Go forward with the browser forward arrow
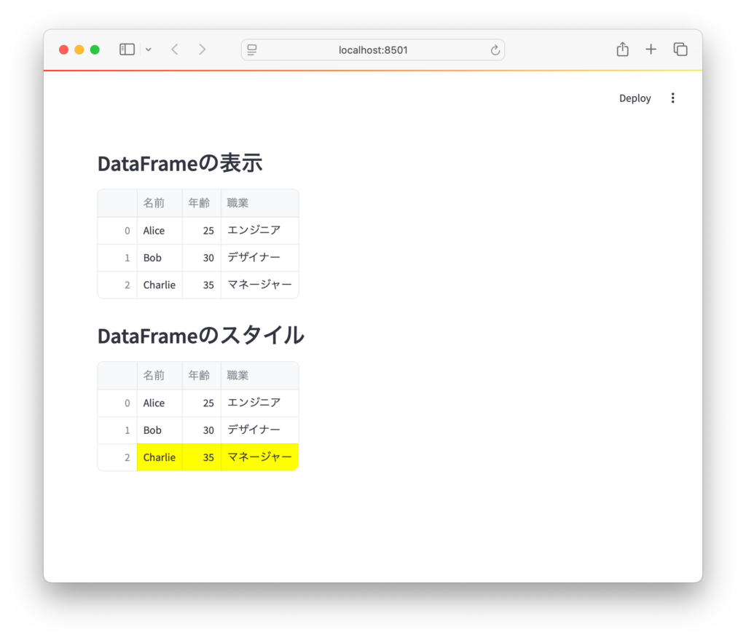746x640 pixels. pos(202,50)
